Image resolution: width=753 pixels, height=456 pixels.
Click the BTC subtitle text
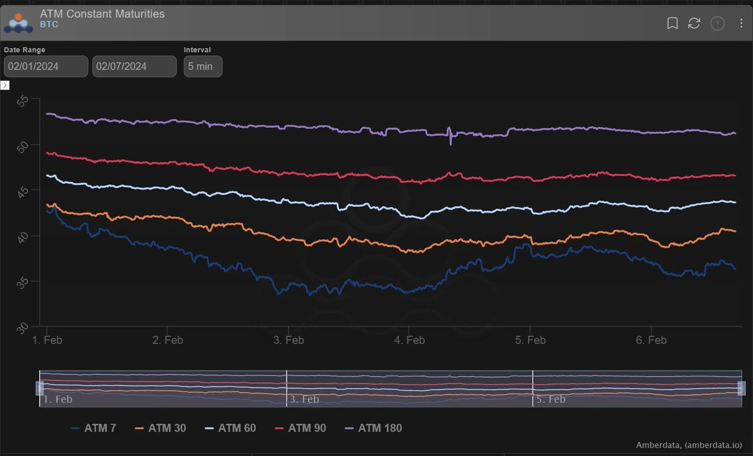point(49,24)
